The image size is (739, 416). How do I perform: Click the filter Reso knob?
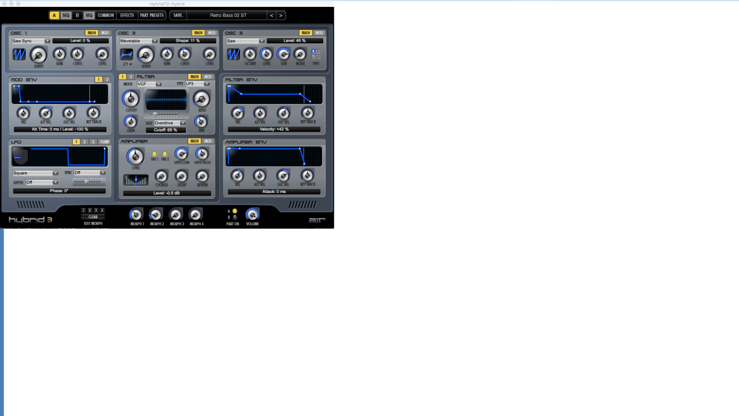point(201,99)
